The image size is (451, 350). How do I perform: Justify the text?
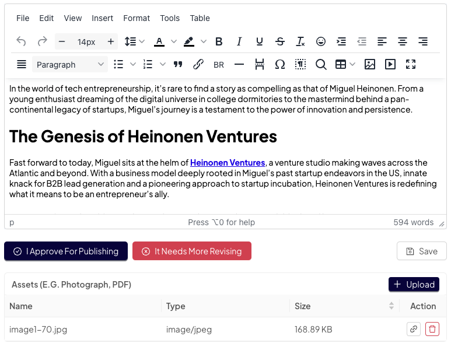coord(21,64)
